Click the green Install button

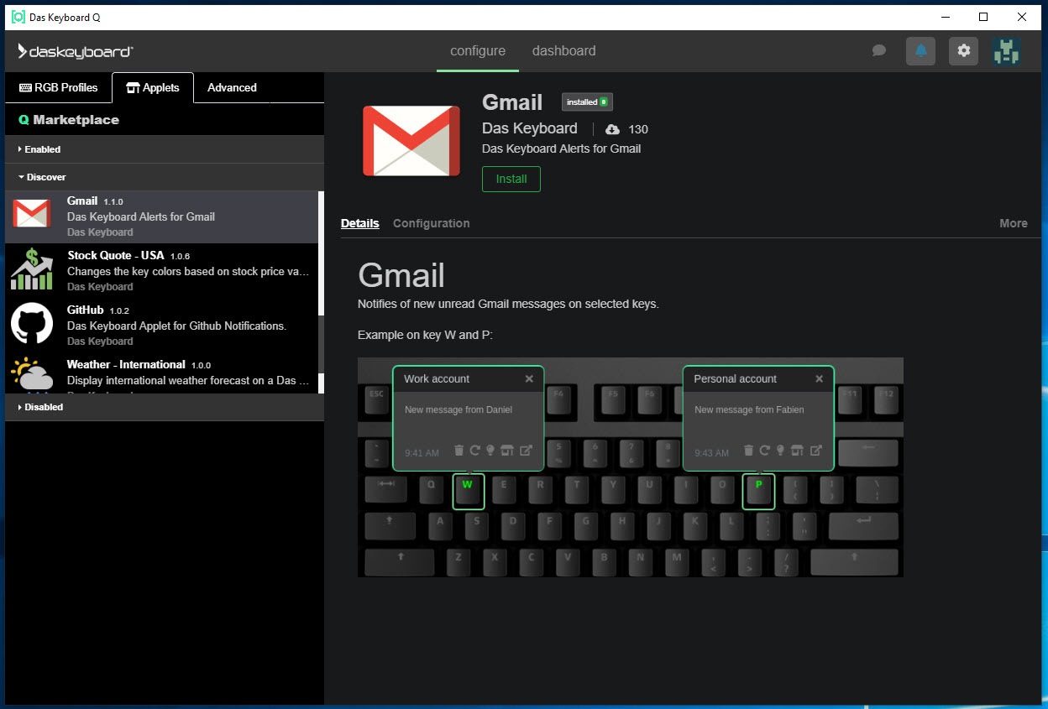click(511, 179)
